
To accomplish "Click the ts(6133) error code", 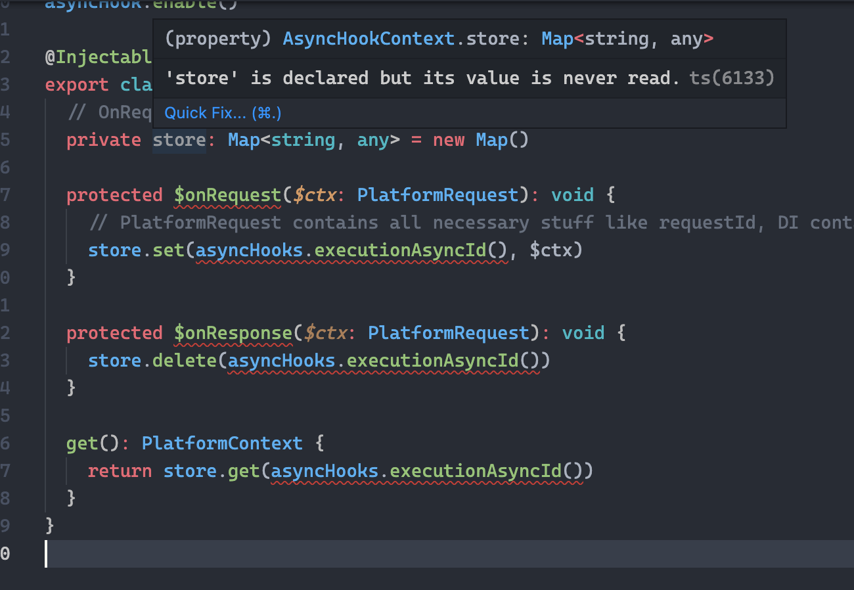I will 732,78.
